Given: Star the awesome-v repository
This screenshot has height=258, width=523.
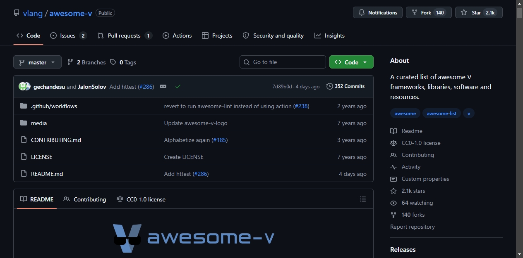Looking at the screenshot, I should pos(479,12).
